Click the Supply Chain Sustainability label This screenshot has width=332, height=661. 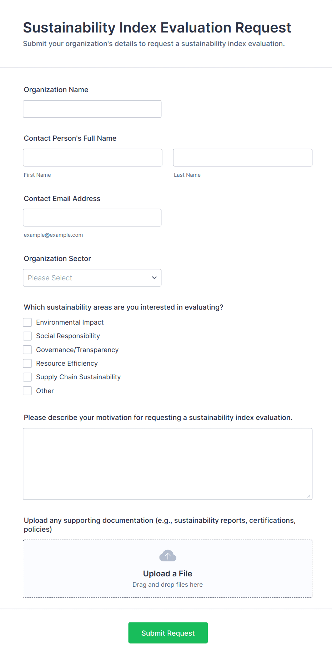tap(78, 377)
